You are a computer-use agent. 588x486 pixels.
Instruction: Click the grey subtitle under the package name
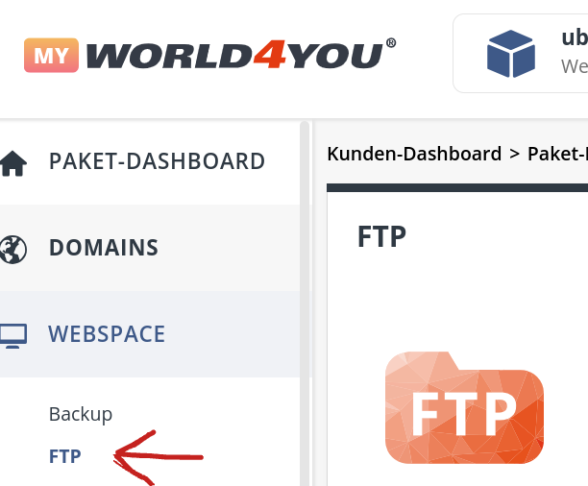tap(574, 67)
